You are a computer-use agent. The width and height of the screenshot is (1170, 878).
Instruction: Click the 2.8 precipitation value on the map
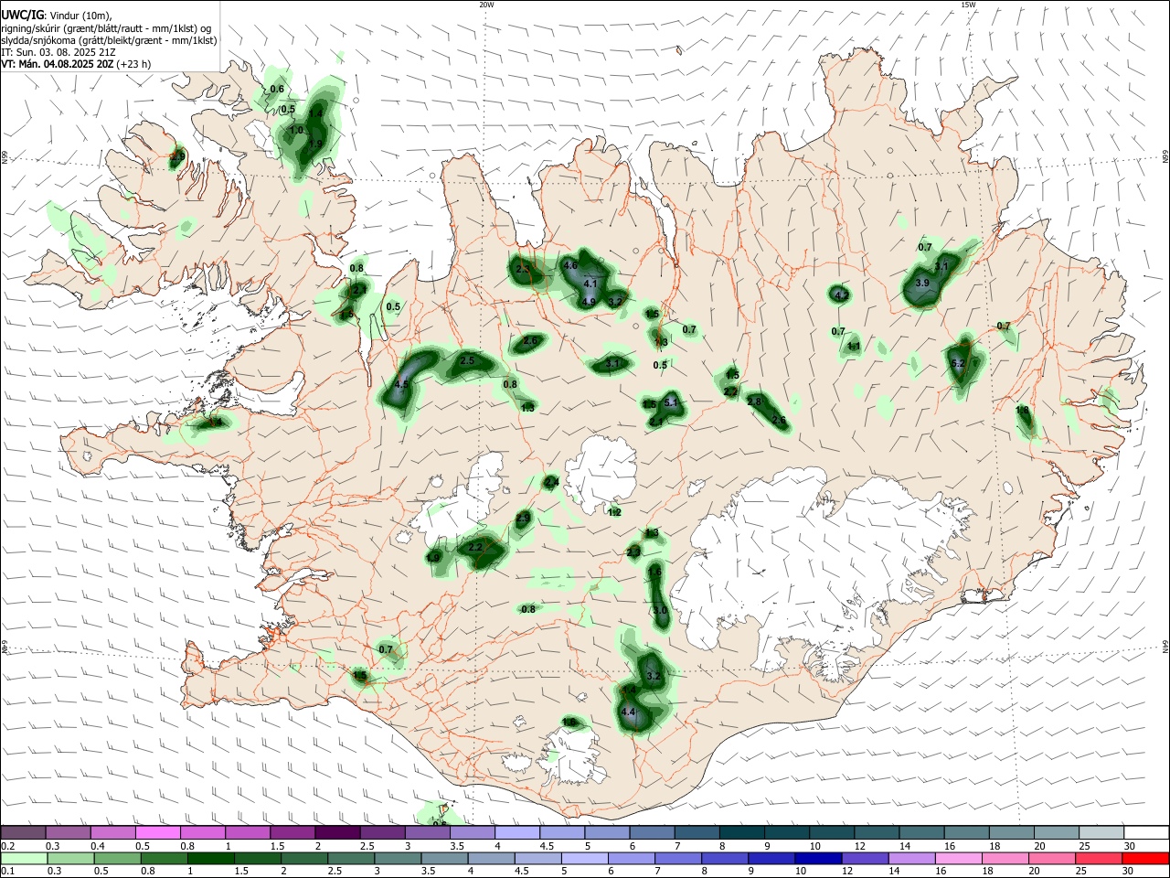point(754,402)
